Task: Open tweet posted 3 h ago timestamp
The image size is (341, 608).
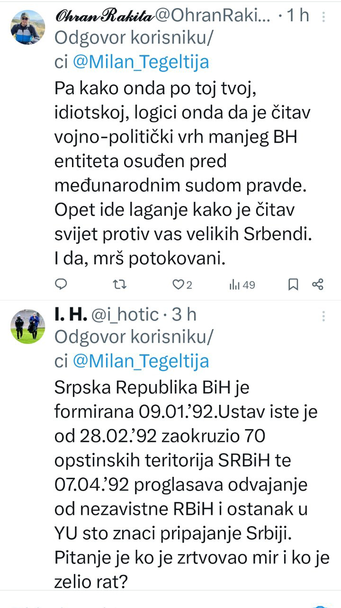Action: coord(184,314)
